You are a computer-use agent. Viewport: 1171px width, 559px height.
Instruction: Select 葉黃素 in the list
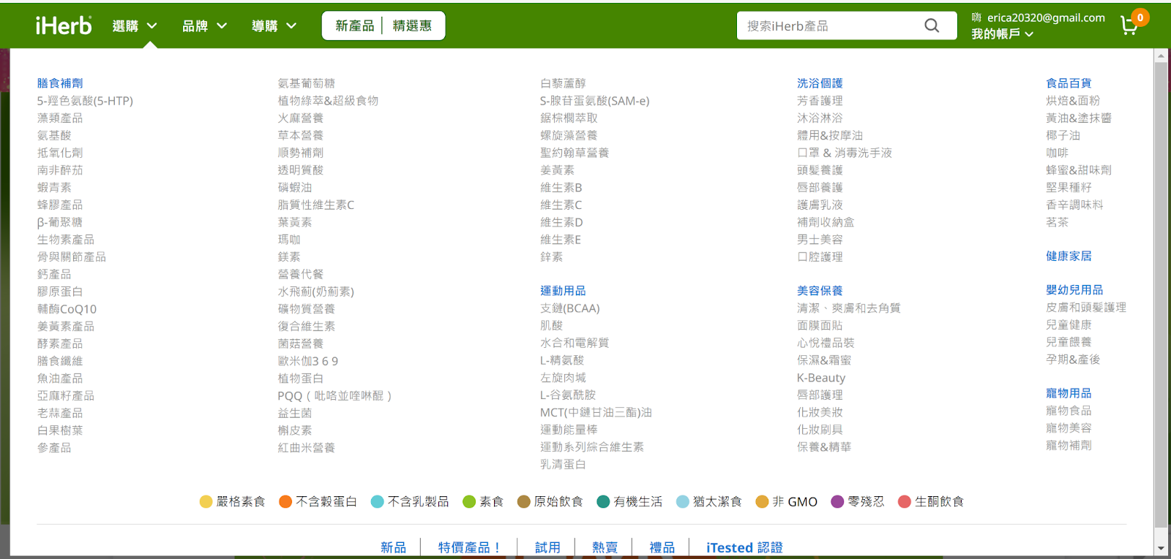click(x=295, y=222)
